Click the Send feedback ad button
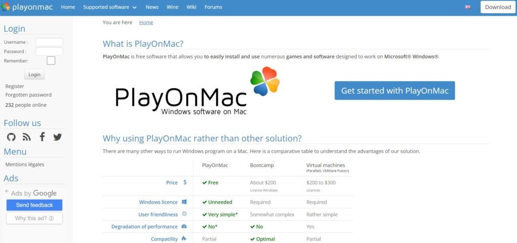The image size is (517, 243). (x=34, y=205)
